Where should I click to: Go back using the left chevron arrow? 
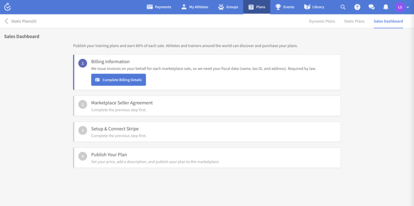[x=6, y=21]
